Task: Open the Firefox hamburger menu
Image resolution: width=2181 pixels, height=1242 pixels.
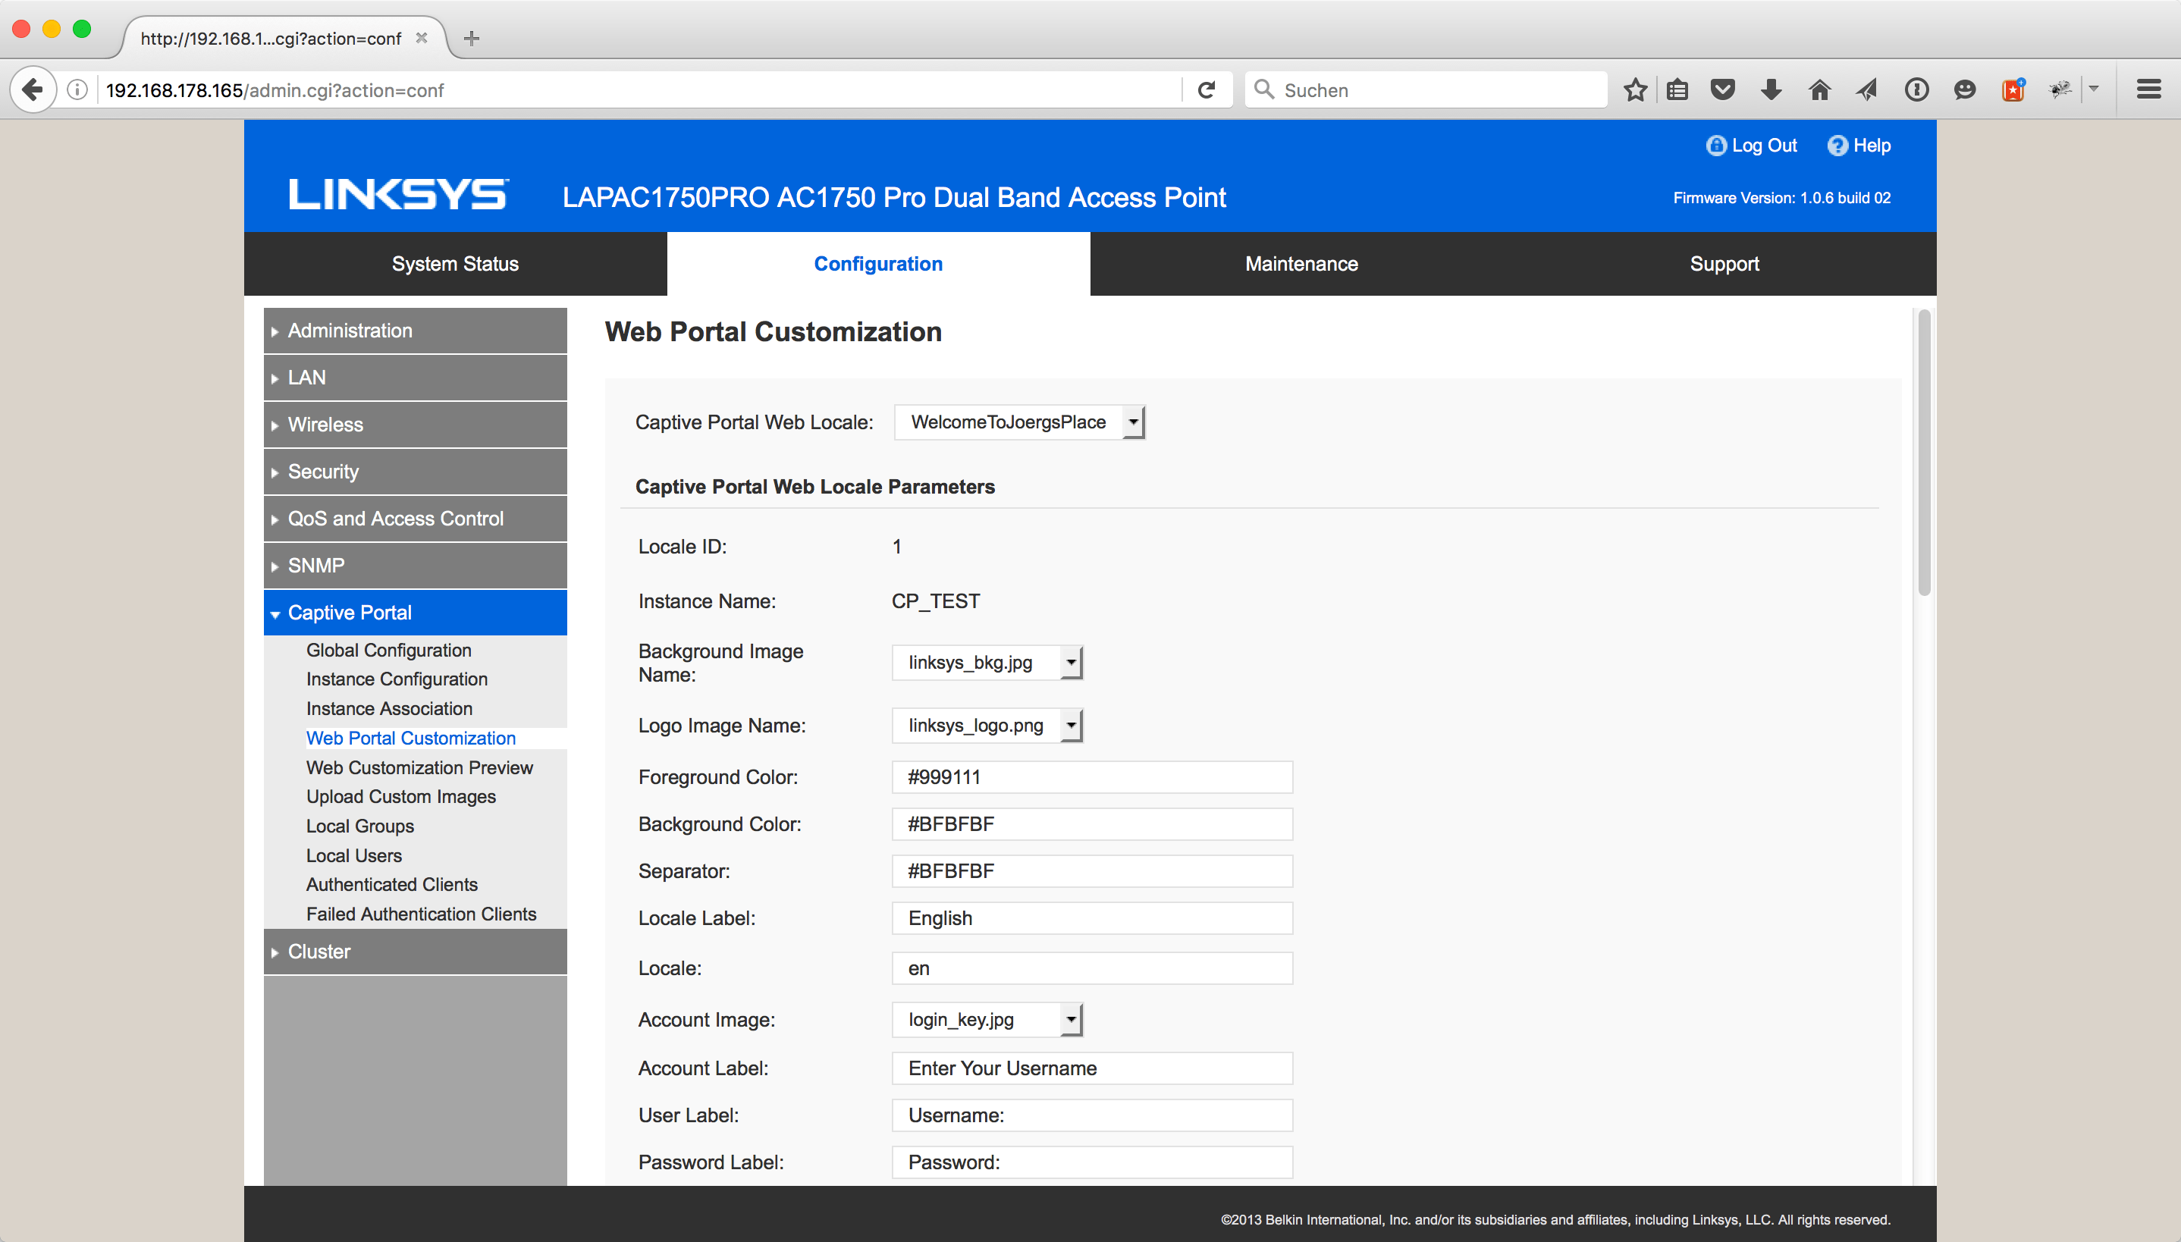Action: (2148, 89)
